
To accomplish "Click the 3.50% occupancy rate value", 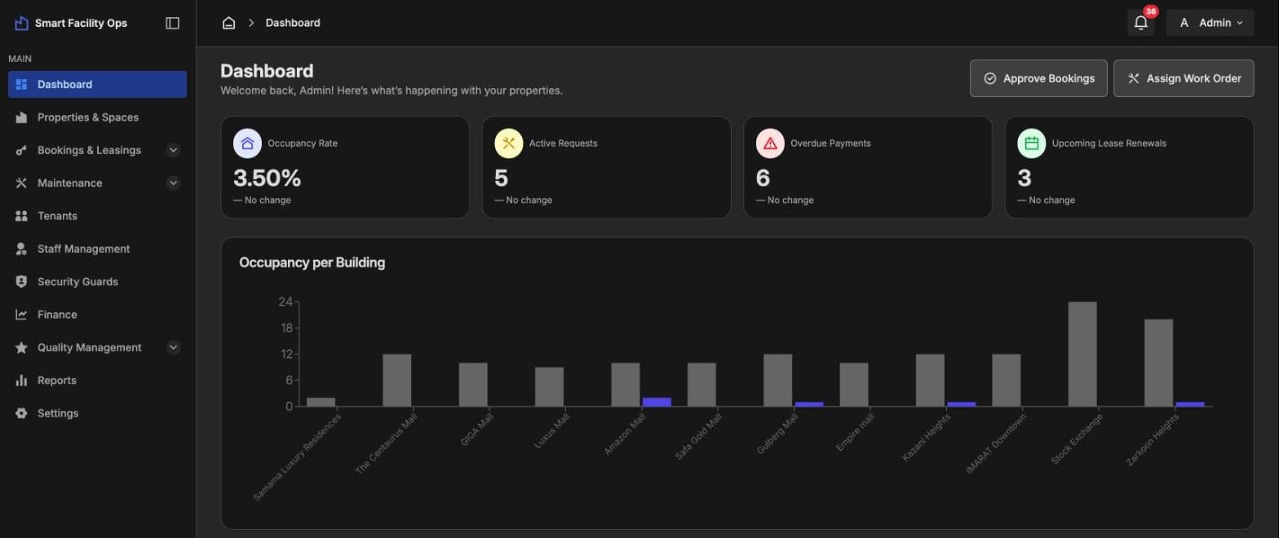I will coord(267,178).
